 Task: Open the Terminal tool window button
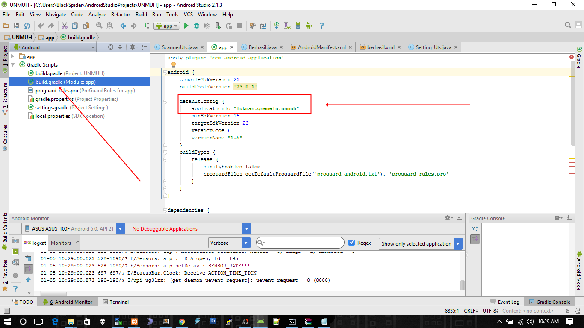click(x=115, y=302)
